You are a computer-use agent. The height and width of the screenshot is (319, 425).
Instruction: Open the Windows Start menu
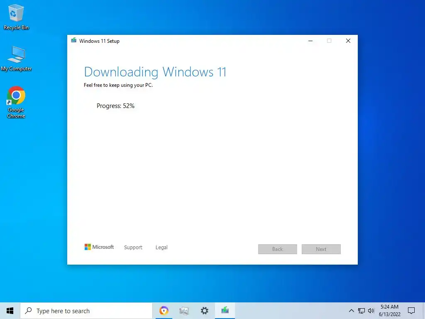pyautogui.click(x=10, y=311)
